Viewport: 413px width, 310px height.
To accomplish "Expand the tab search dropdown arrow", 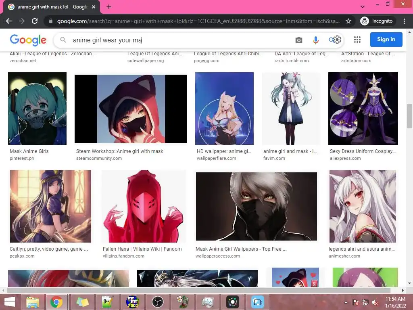I will [363, 6].
